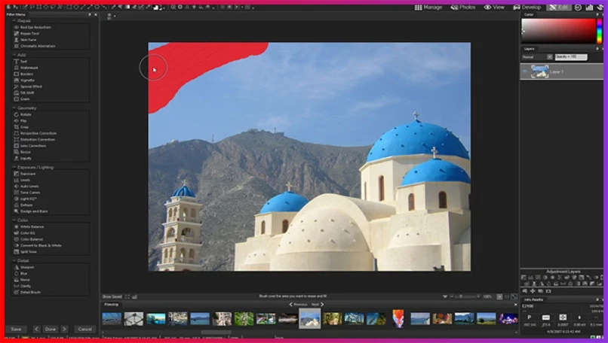Open the Skin Tune filter

tap(26, 40)
